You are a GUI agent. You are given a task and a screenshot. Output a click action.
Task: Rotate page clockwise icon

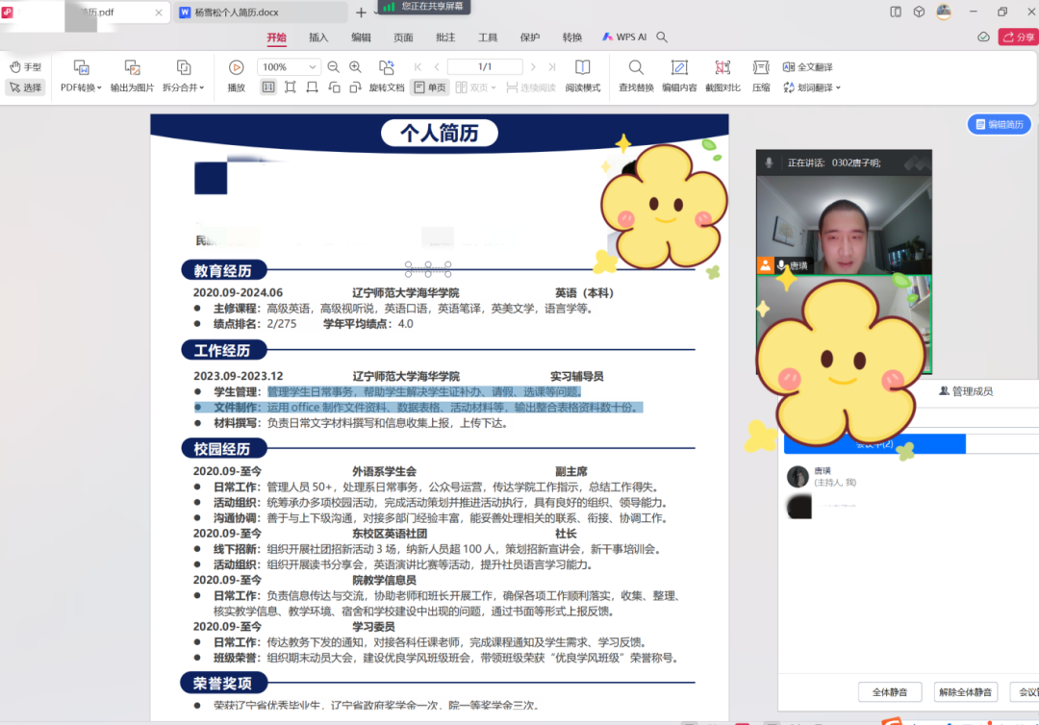click(356, 87)
